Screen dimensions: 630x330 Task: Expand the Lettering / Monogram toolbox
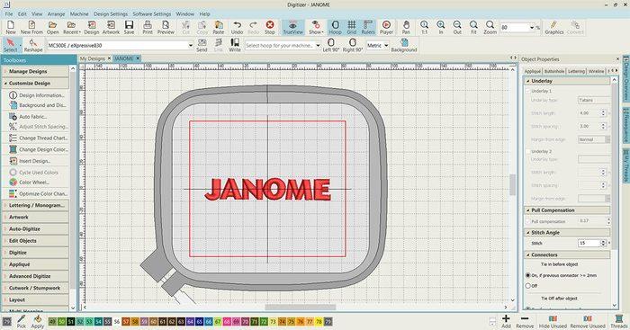35,205
